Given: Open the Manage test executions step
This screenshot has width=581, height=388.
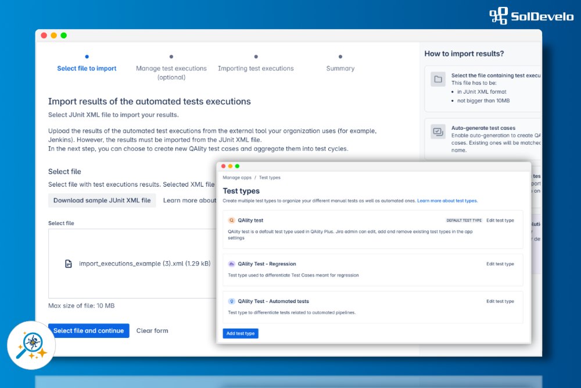Looking at the screenshot, I should click(171, 69).
